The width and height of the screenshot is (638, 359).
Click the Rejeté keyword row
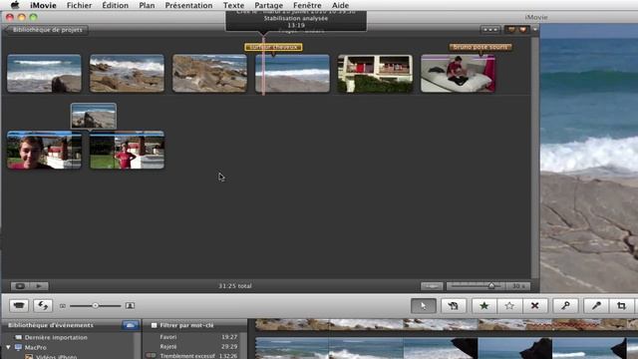(168, 346)
